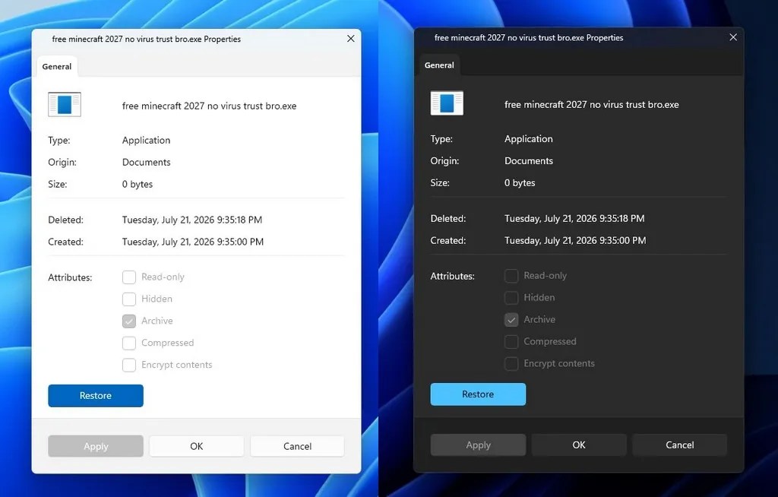Click '0 bytes' size value in dark window

tap(520, 182)
